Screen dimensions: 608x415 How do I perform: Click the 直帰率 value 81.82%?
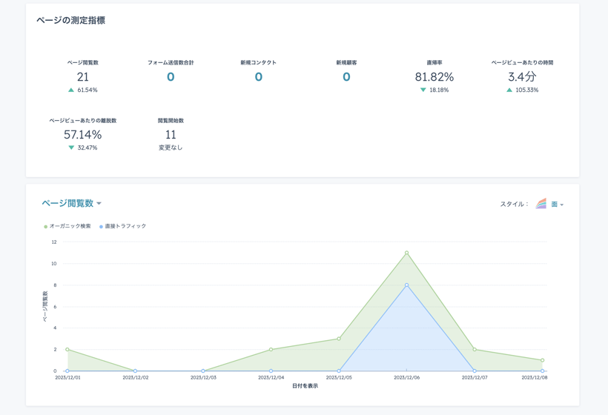pyautogui.click(x=434, y=77)
